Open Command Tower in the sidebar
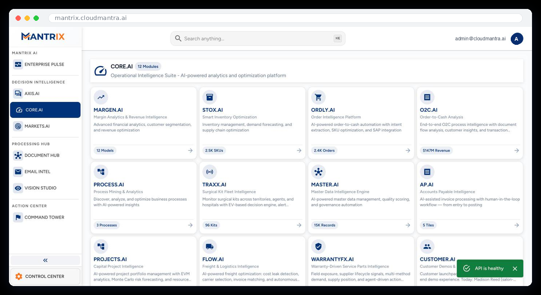The height and width of the screenshot is (295, 541). pyautogui.click(x=45, y=218)
